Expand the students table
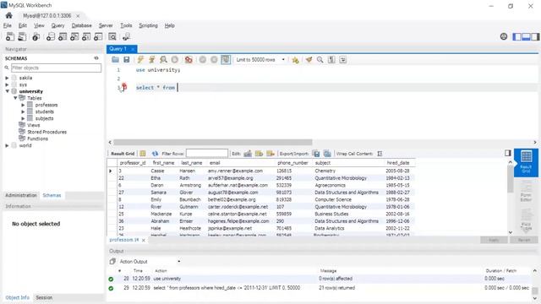Viewport: 541px width, 304px height. 23,111
